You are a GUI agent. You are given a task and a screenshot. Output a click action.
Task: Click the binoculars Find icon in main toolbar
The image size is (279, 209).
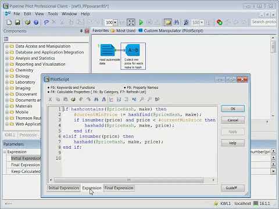pyautogui.click(x=176, y=23)
